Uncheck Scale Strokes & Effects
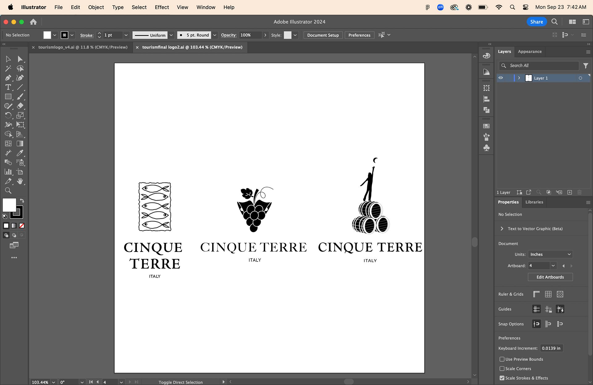This screenshot has width=593, height=385. click(502, 378)
